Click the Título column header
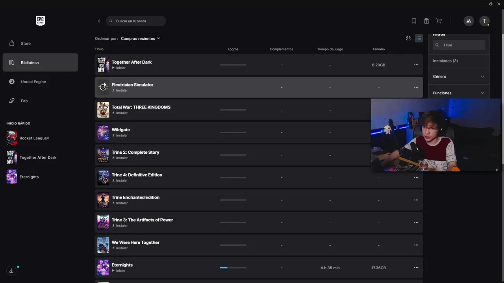The image size is (504, 283). point(99,49)
